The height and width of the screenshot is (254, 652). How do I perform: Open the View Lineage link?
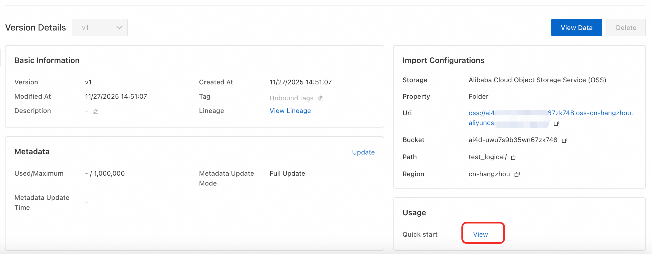click(290, 111)
